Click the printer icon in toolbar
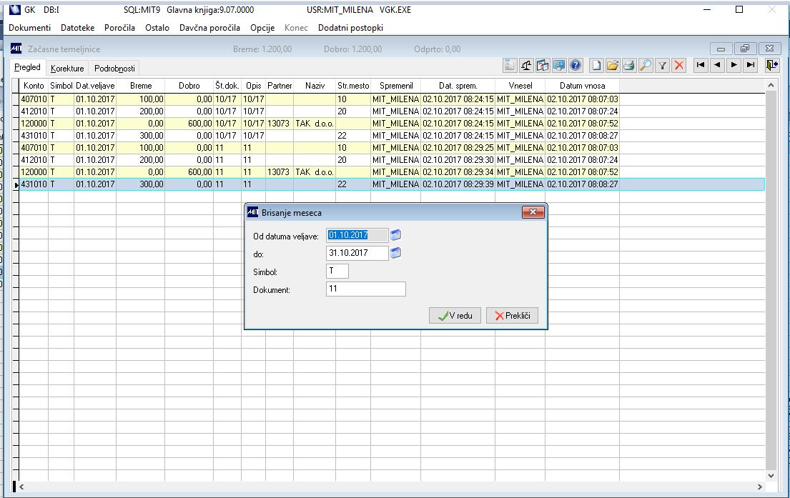 click(629, 66)
